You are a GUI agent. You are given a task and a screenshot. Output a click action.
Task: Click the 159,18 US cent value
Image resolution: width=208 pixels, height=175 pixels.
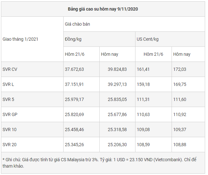[x=143, y=84]
